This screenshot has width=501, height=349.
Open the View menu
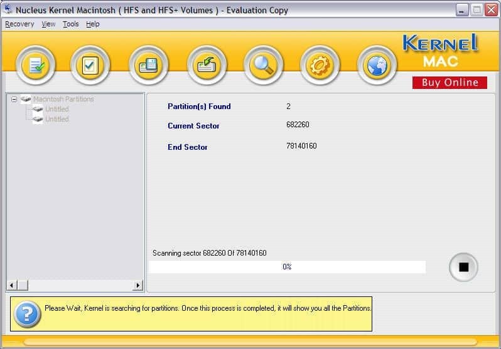click(x=48, y=24)
